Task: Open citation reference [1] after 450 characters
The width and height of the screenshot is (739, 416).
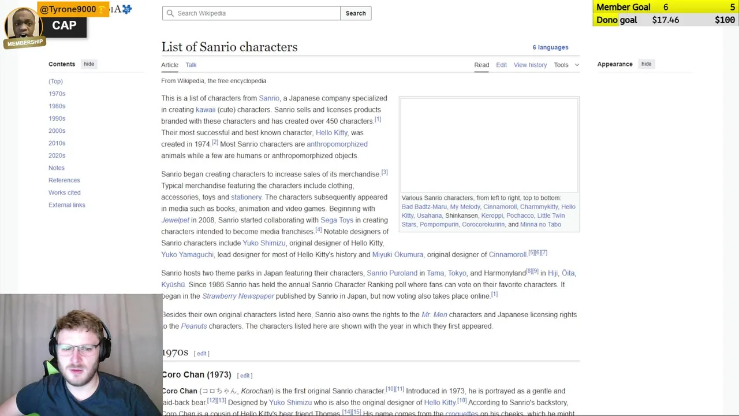Action: 378,120
